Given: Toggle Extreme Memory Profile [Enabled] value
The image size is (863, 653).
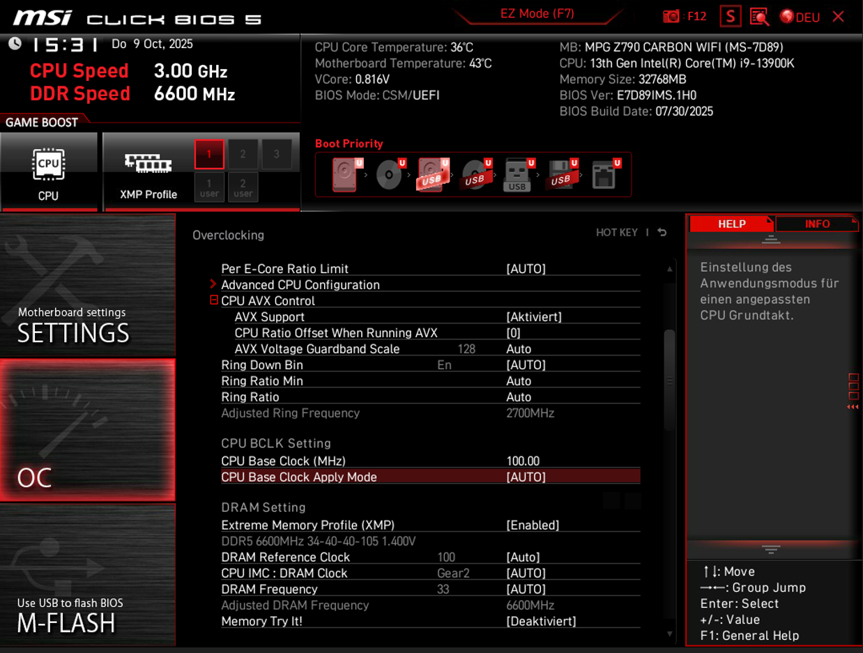Looking at the screenshot, I should 533,525.
